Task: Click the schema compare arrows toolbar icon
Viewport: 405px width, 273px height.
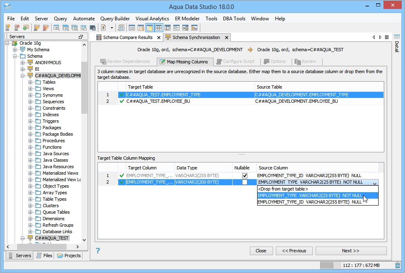Action: point(168,27)
